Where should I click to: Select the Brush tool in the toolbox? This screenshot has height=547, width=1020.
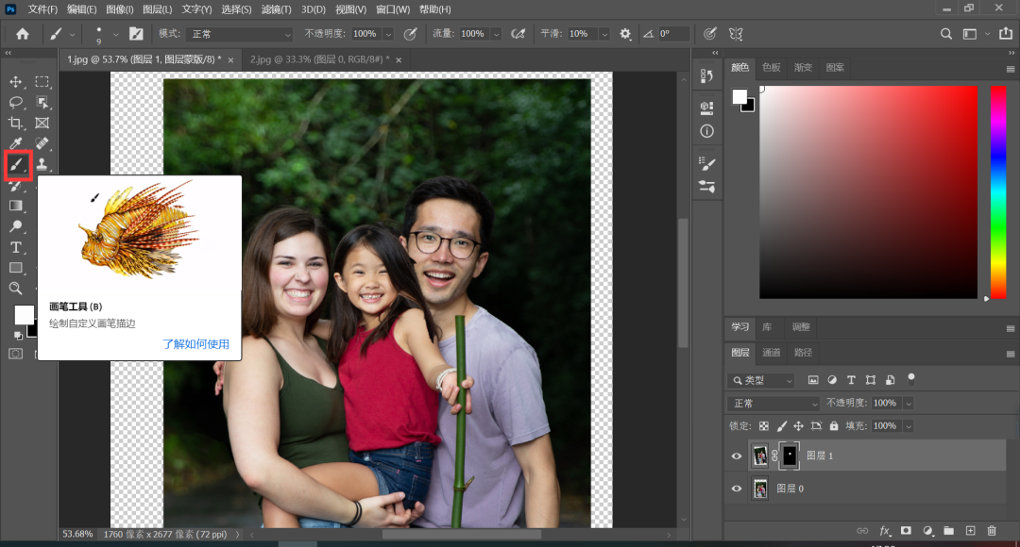[x=17, y=165]
